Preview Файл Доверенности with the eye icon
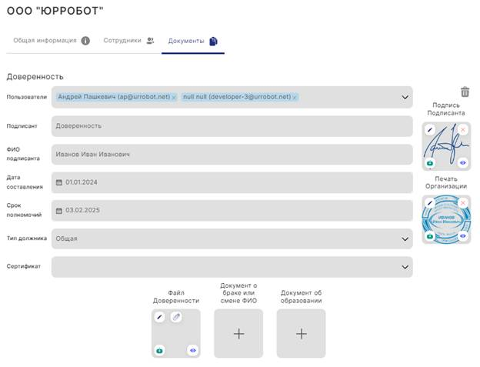The image size is (480, 367). click(x=192, y=350)
